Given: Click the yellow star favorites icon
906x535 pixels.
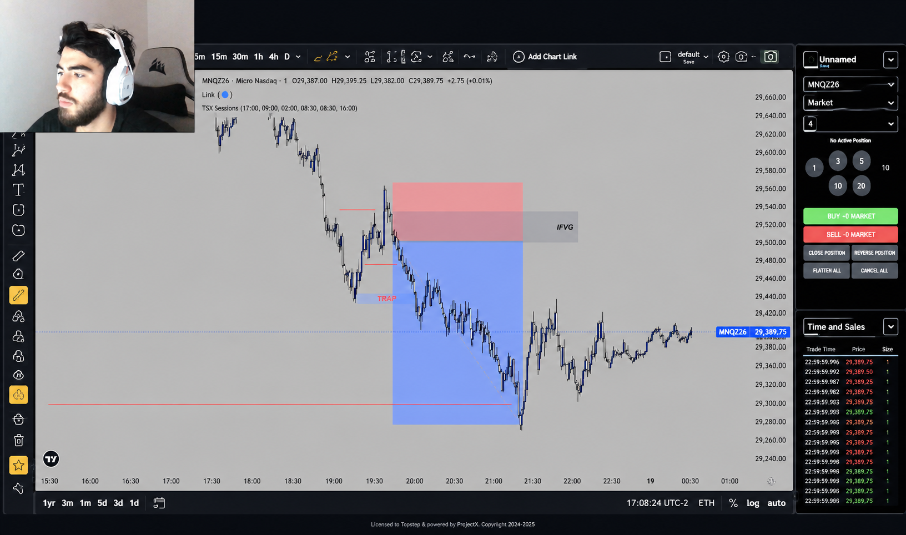Looking at the screenshot, I should pos(18,465).
